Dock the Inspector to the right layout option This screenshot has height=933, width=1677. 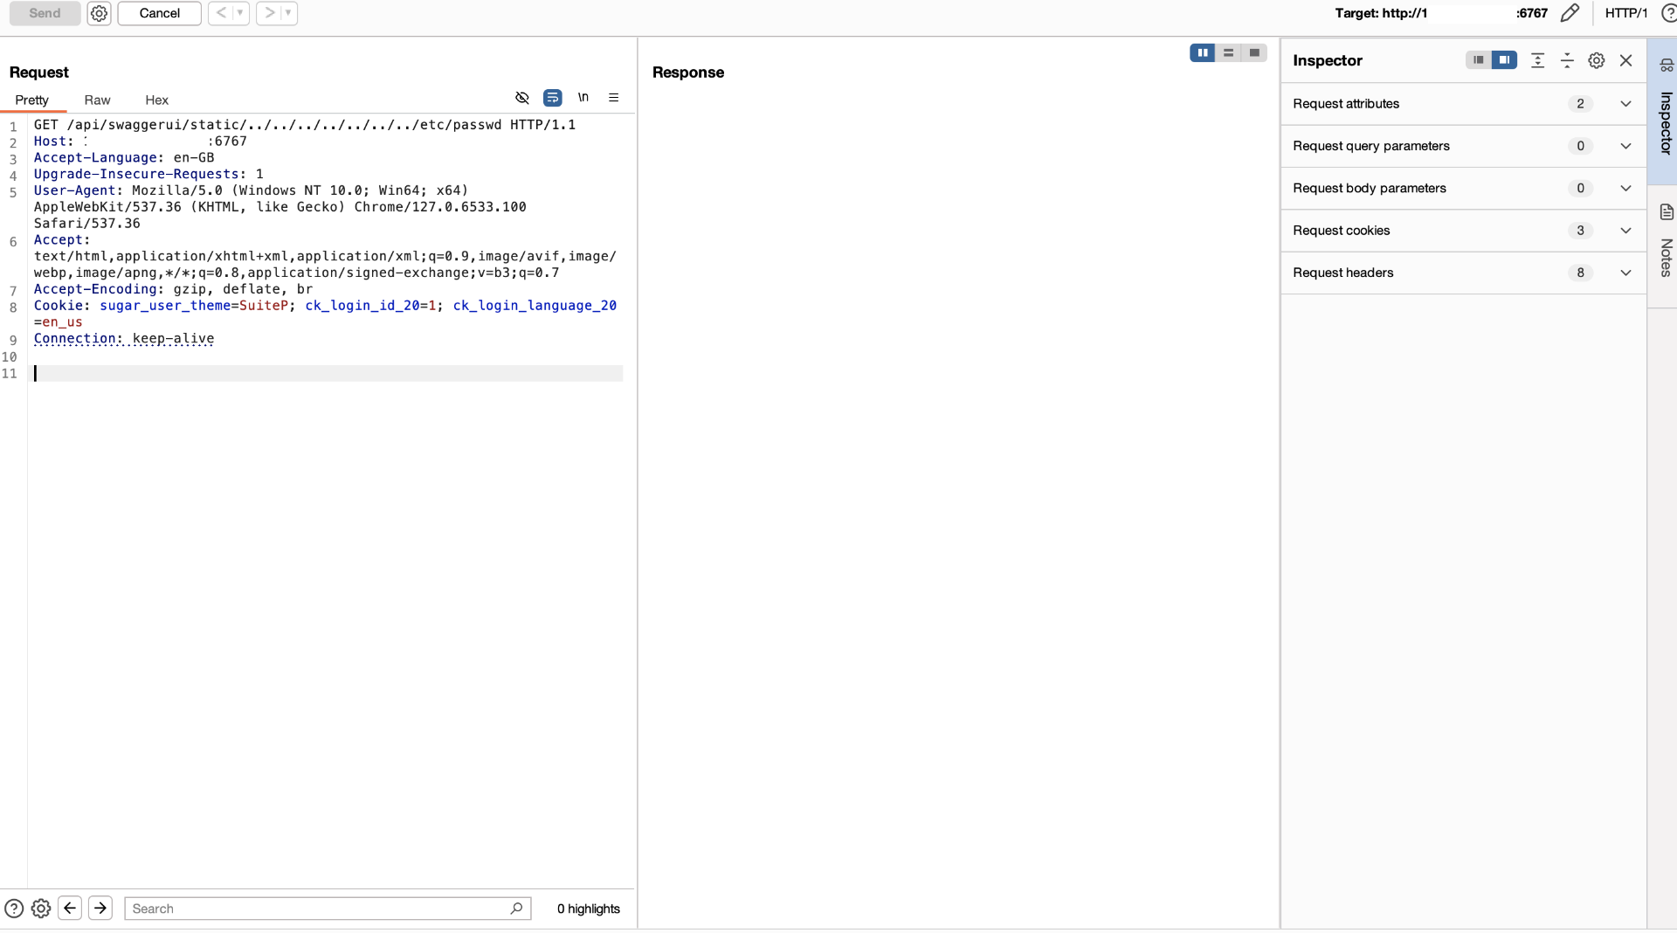pyautogui.click(x=1504, y=60)
